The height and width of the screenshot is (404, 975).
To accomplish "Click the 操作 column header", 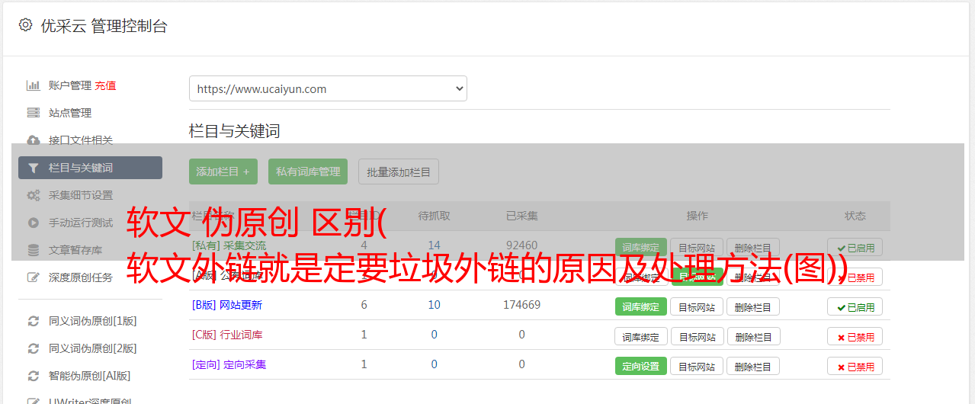I will [x=698, y=216].
